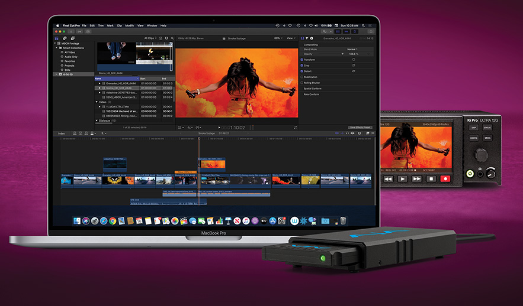Screen dimensions: 523x306
Task: Toggle the inspector panel visibility button
Action: pos(355,31)
